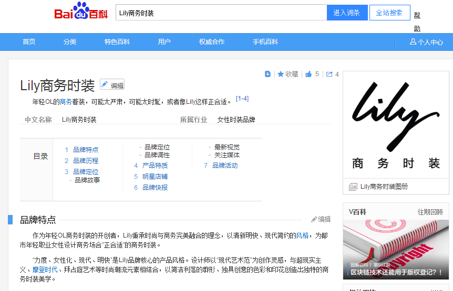Click the 摩登时代 hyperlink
The image size is (453, 291).
(45, 270)
